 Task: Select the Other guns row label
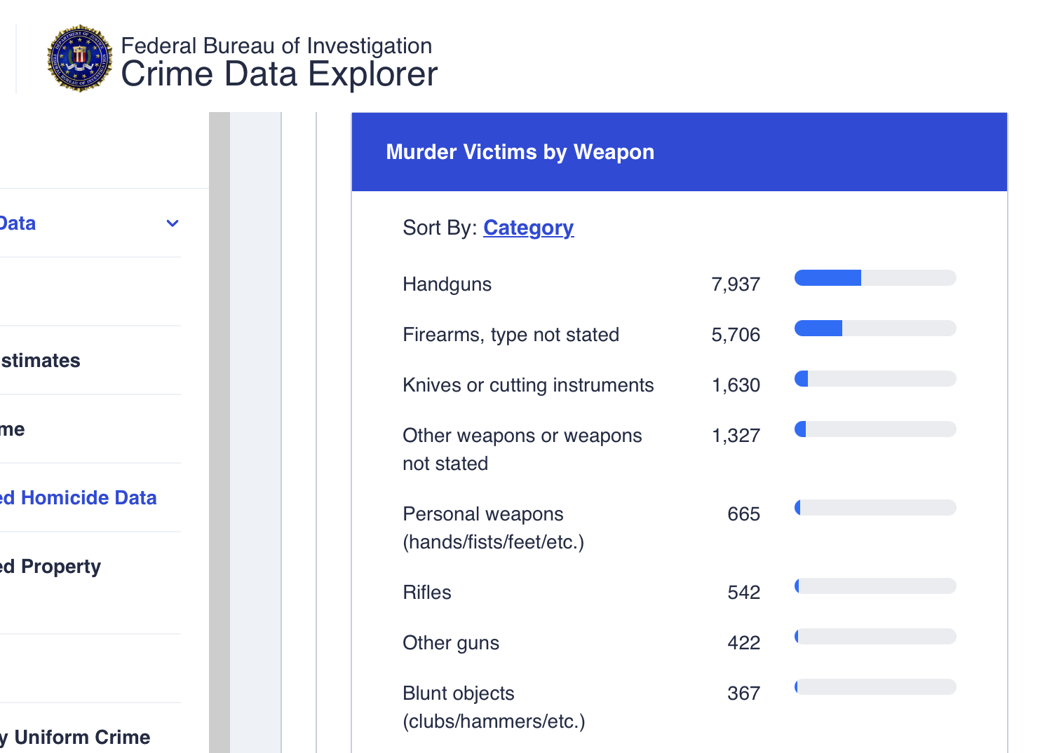[450, 643]
